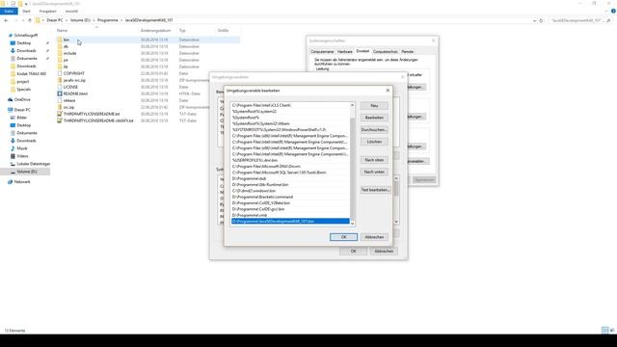
Task: Open Bilder icon under Dieser PC
Action: pos(13,118)
